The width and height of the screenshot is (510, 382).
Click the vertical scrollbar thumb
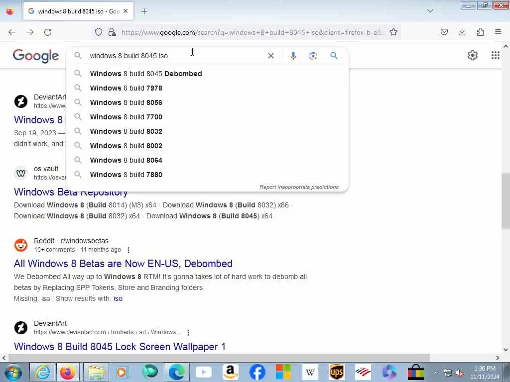click(506, 201)
